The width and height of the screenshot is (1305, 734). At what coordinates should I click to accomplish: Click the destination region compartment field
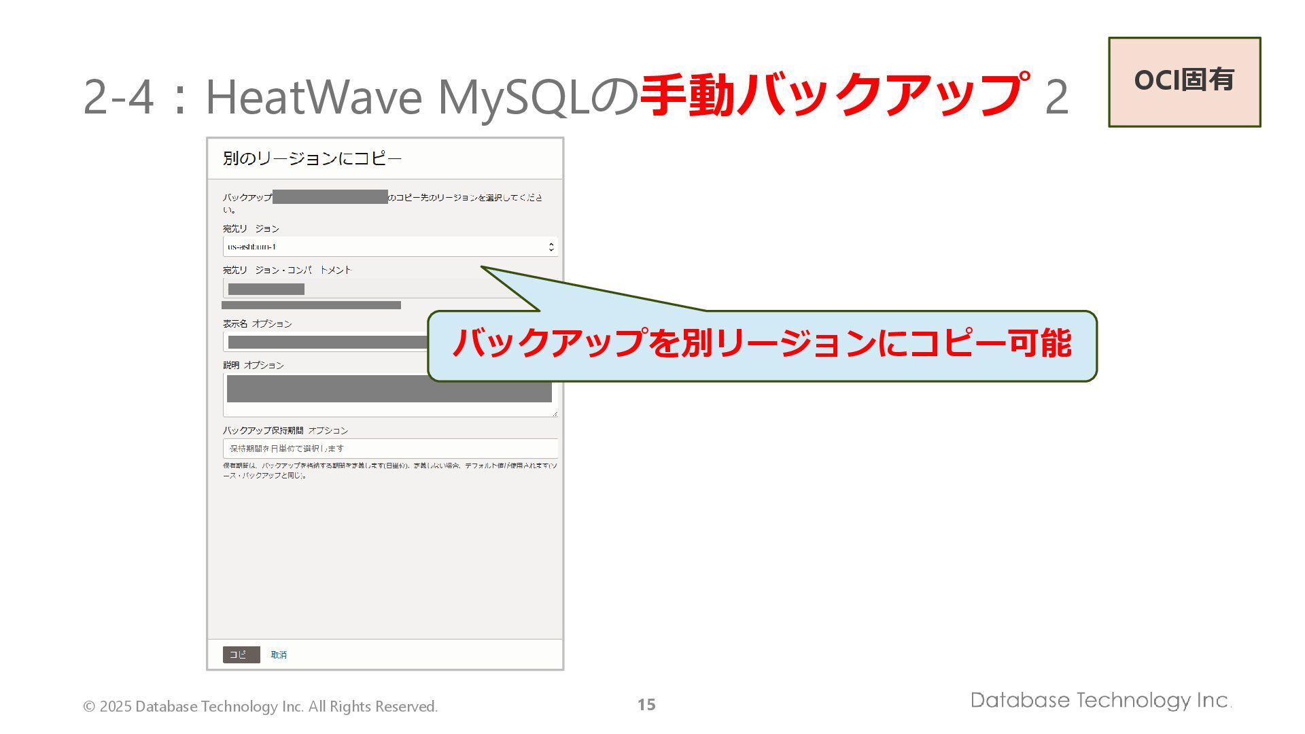[390, 289]
